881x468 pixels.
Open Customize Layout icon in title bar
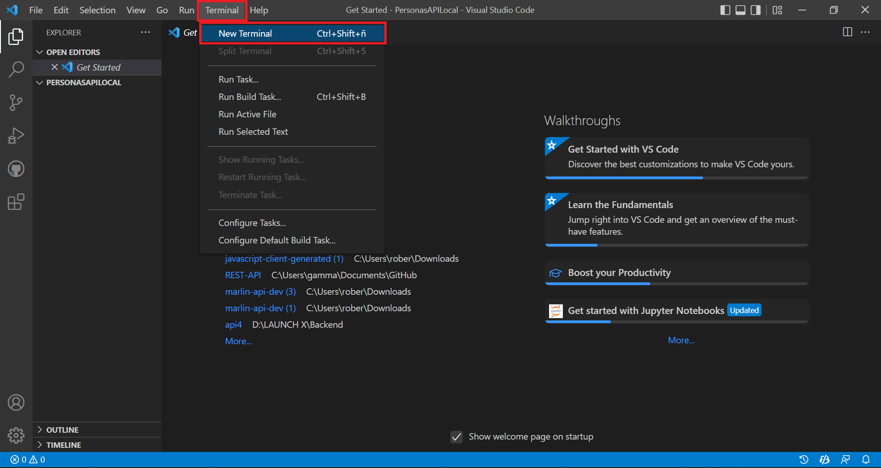pyautogui.click(x=777, y=10)
